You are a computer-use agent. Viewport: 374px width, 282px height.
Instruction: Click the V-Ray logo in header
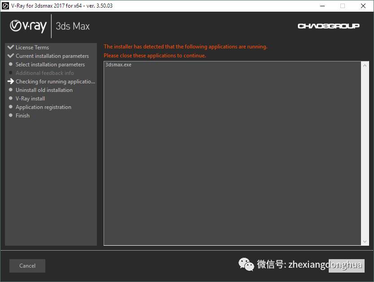click(28, 26)
